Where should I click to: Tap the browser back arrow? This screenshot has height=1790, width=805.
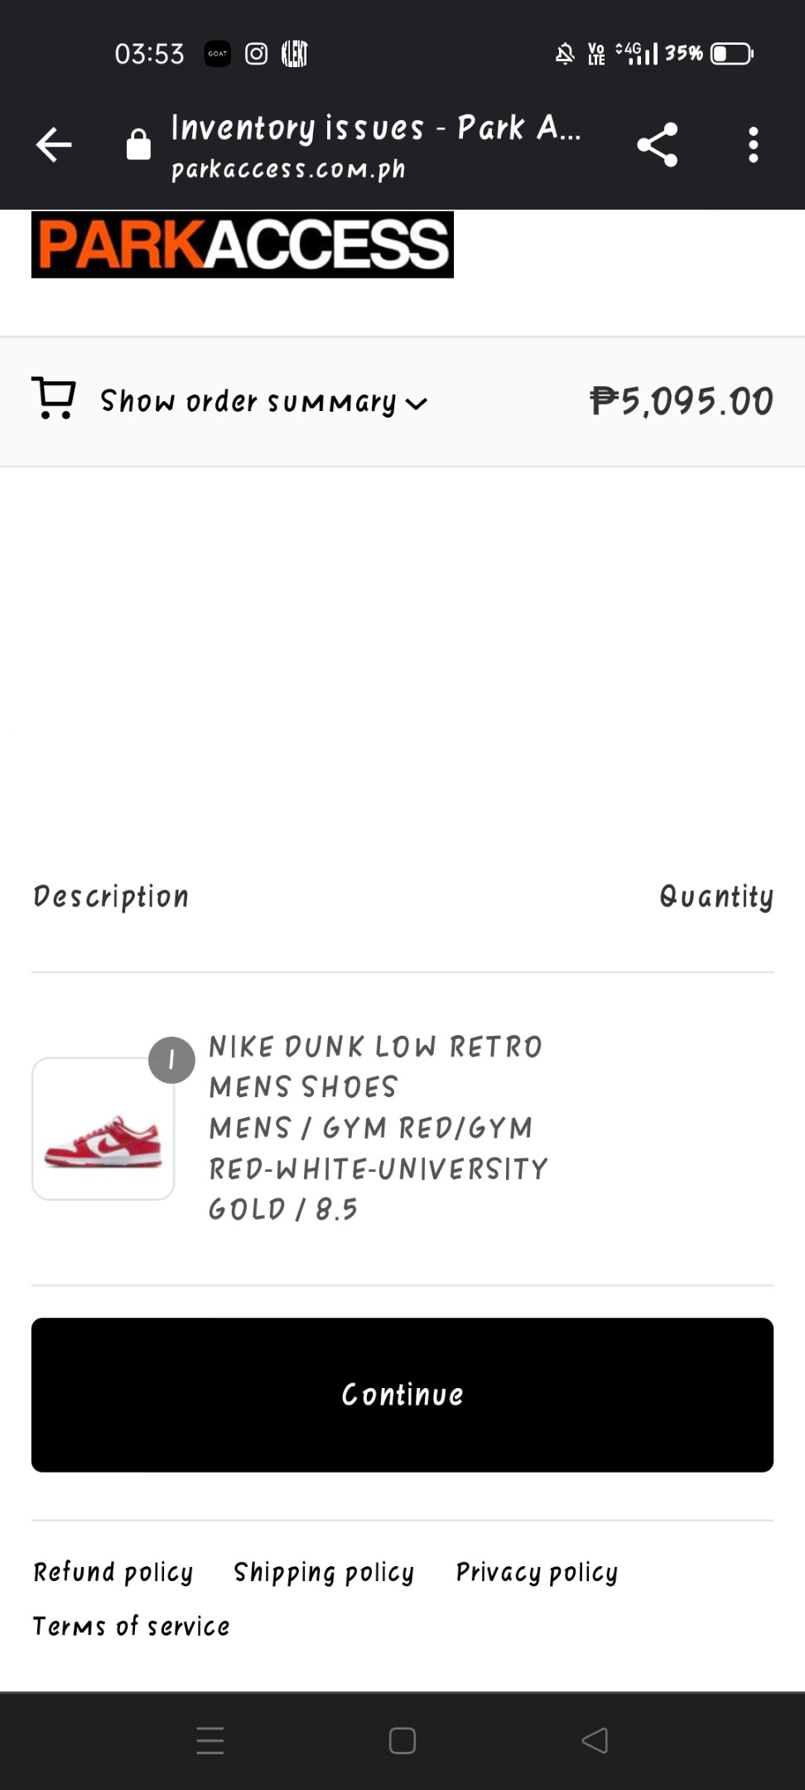coord(55,145)
